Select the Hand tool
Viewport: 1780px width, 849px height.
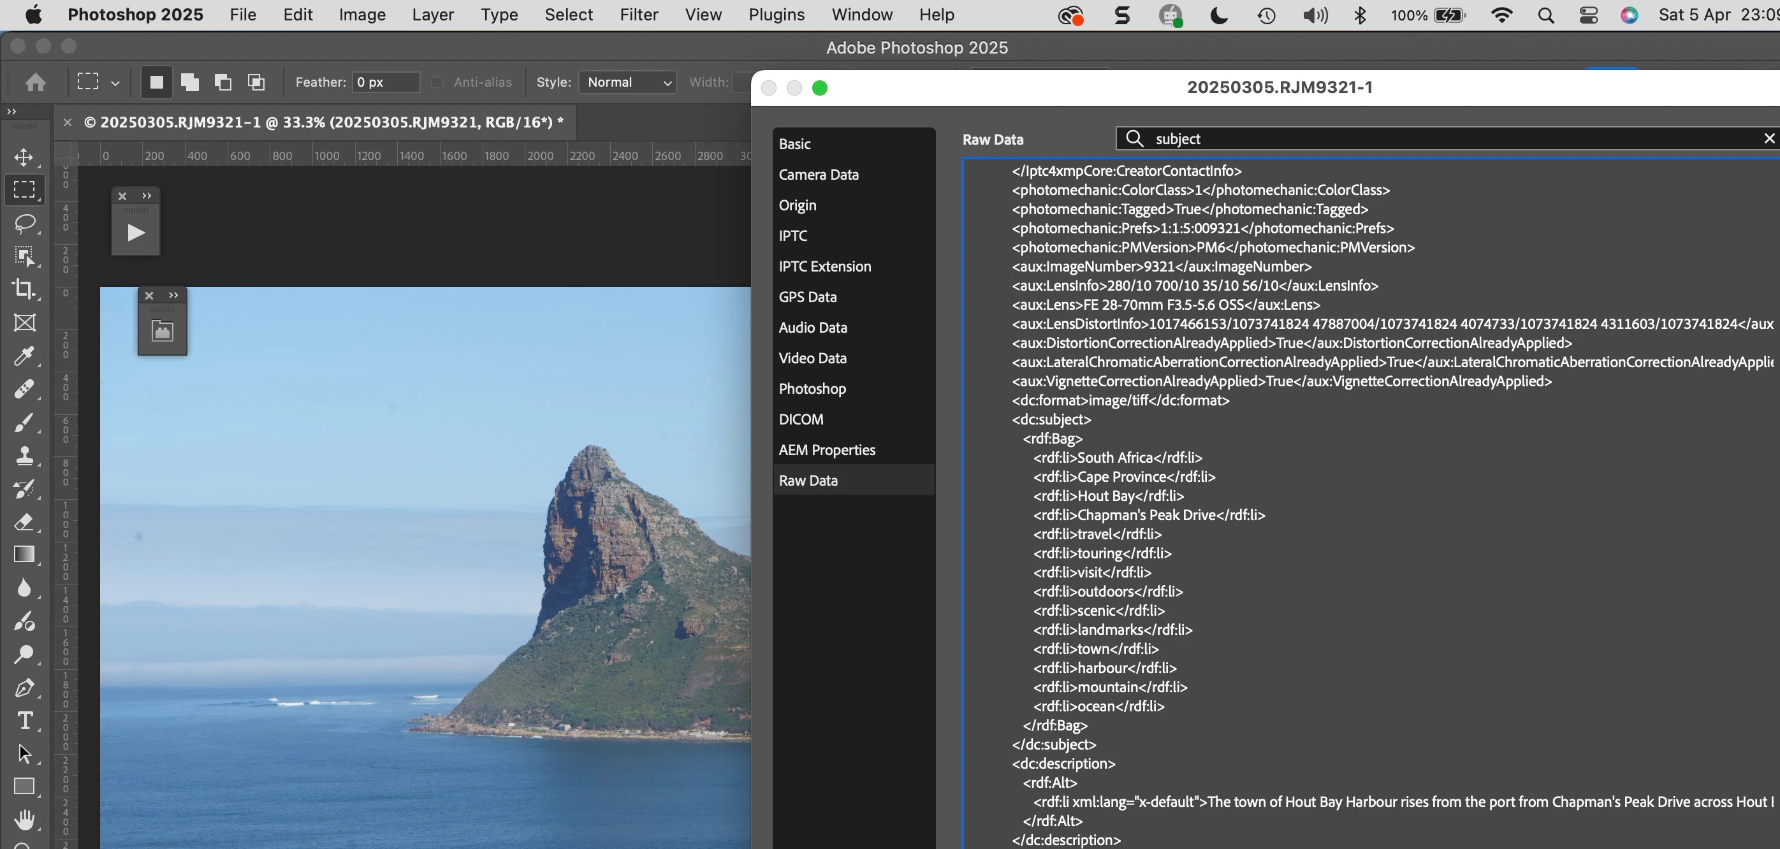tap(24, 820)
